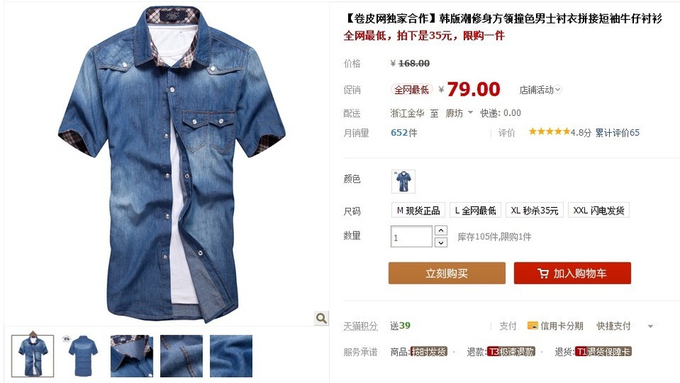680x383 pixels.
Task: Open the 累计评价65 reviews link
Action: [x=616, y=133]
